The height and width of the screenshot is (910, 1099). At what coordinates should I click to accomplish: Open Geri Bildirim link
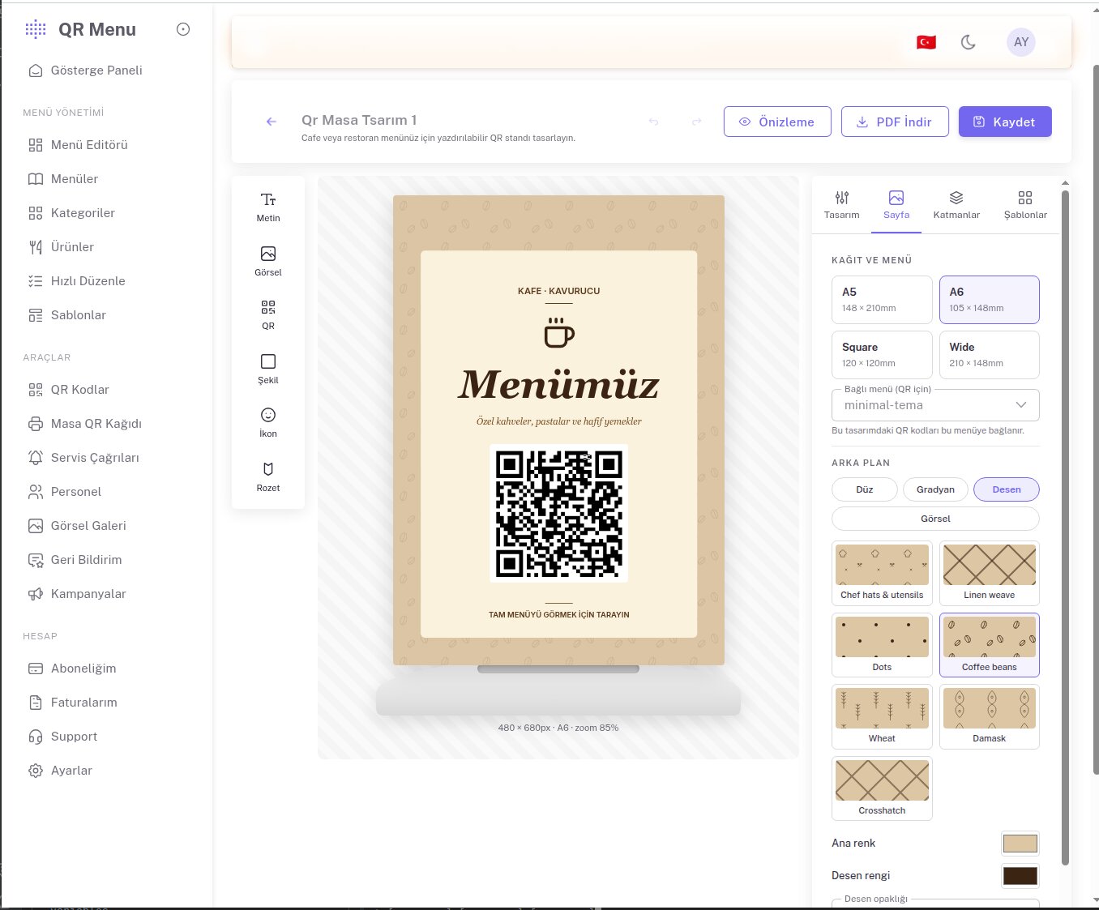pyautogui.click(x=86, y=560)
